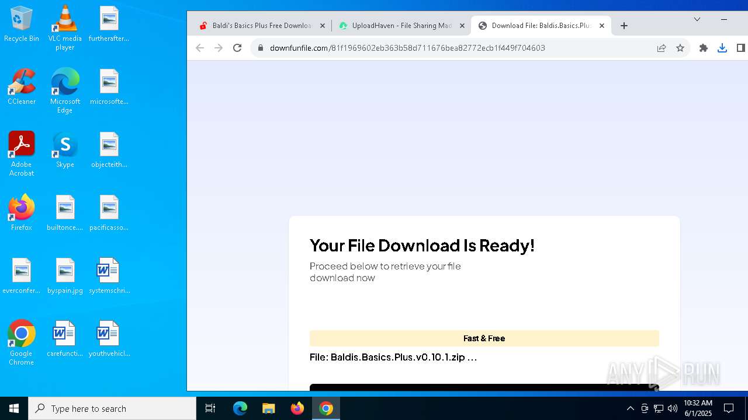Open network settings tray icon
748x420 pixels.
(x=659, y=408)
